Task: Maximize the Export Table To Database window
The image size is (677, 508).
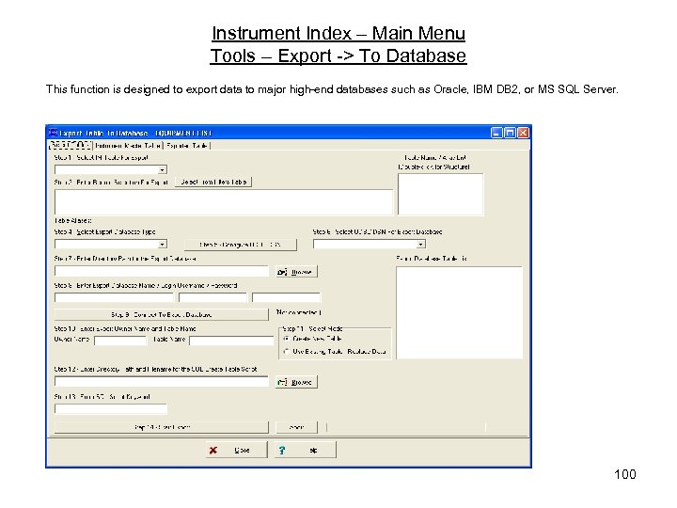Action: pyautogui.click(x=510, y=133)
